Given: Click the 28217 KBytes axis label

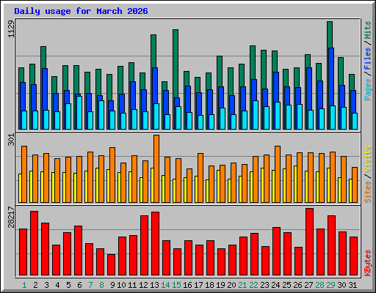Looking at the screenshot, I should pyautogui.click(x=11, y=217).
